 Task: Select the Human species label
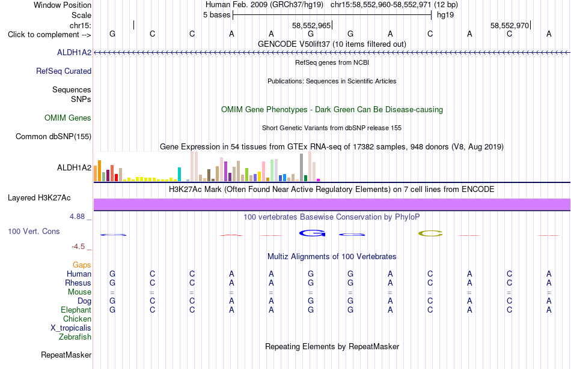[79, 274]
